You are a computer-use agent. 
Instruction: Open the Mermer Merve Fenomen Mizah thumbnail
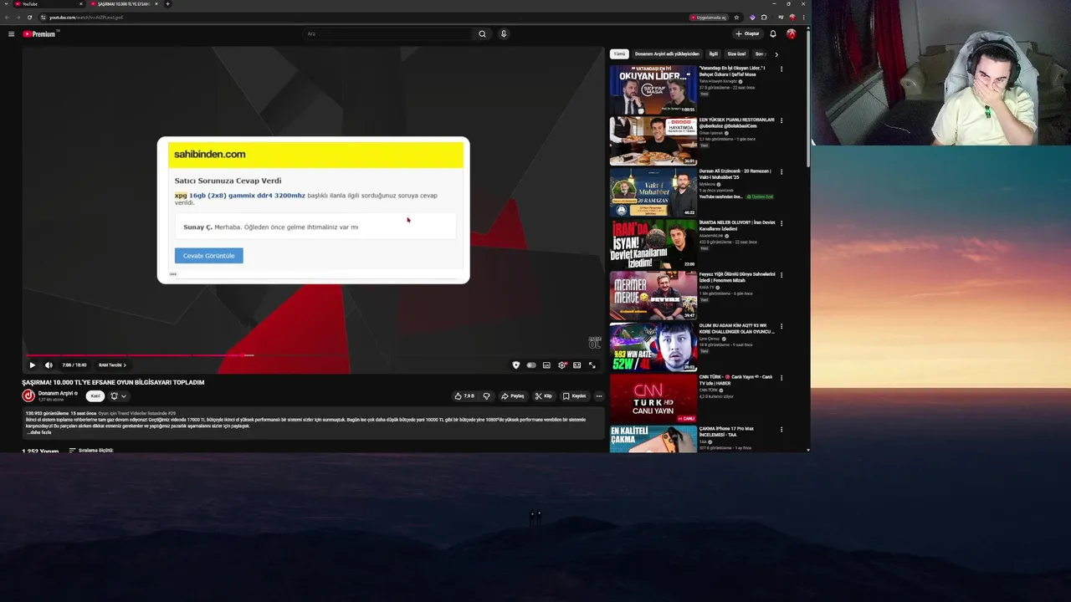(x=653, y=295)
